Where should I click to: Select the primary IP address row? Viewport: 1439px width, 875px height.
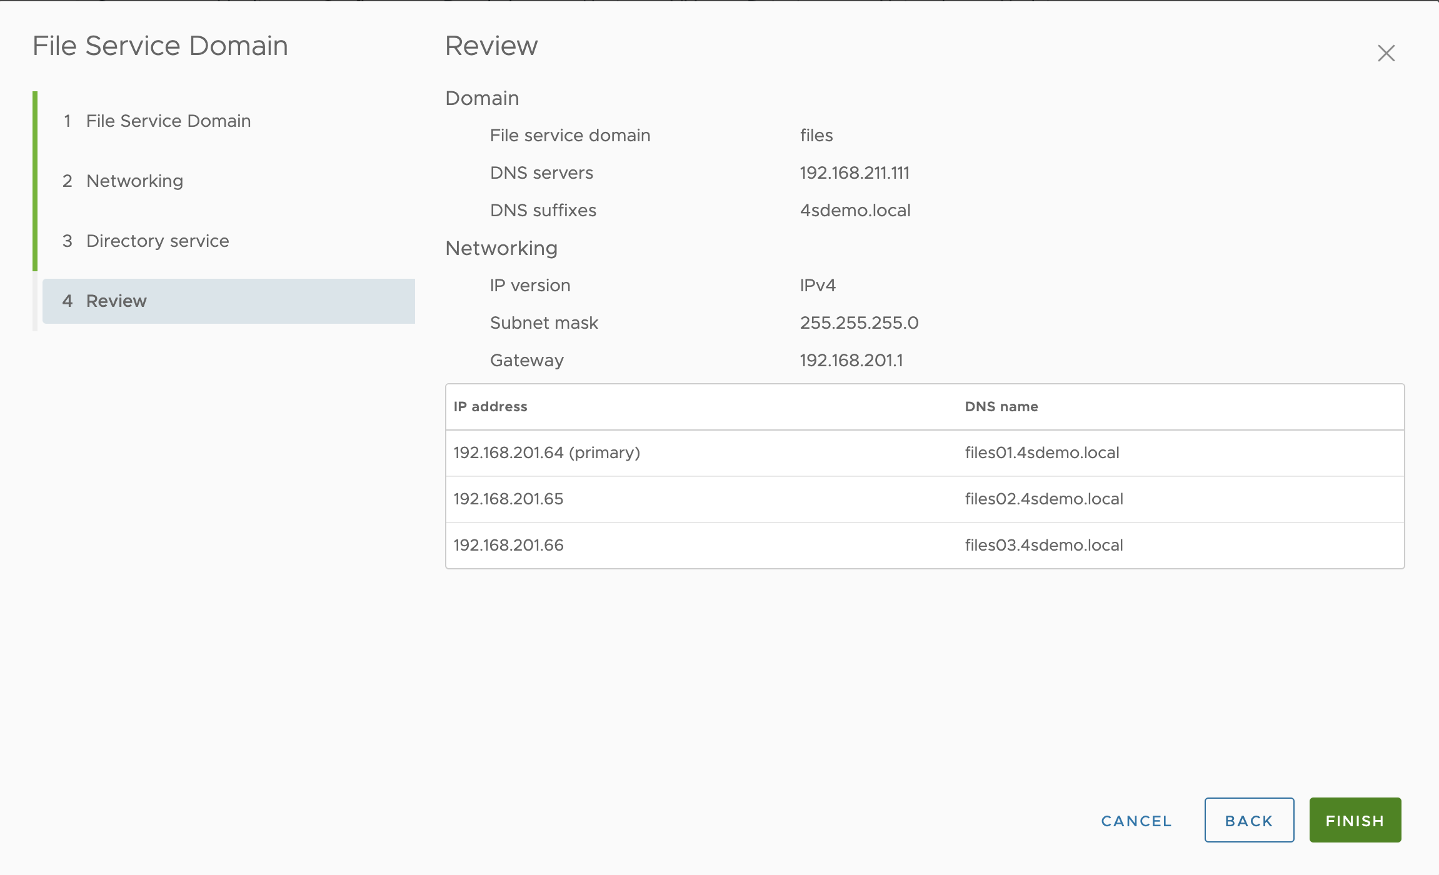click(x=546, y=452)
